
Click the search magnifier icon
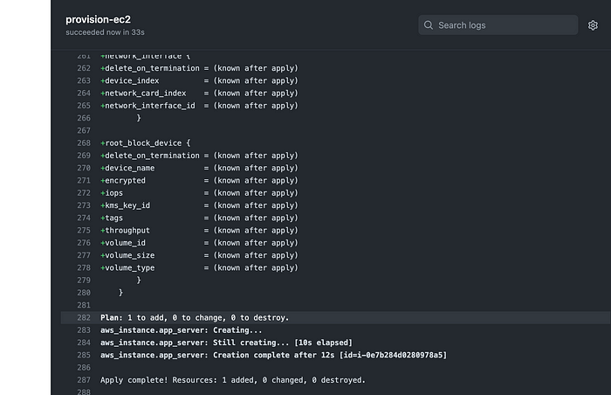[429, 25]
